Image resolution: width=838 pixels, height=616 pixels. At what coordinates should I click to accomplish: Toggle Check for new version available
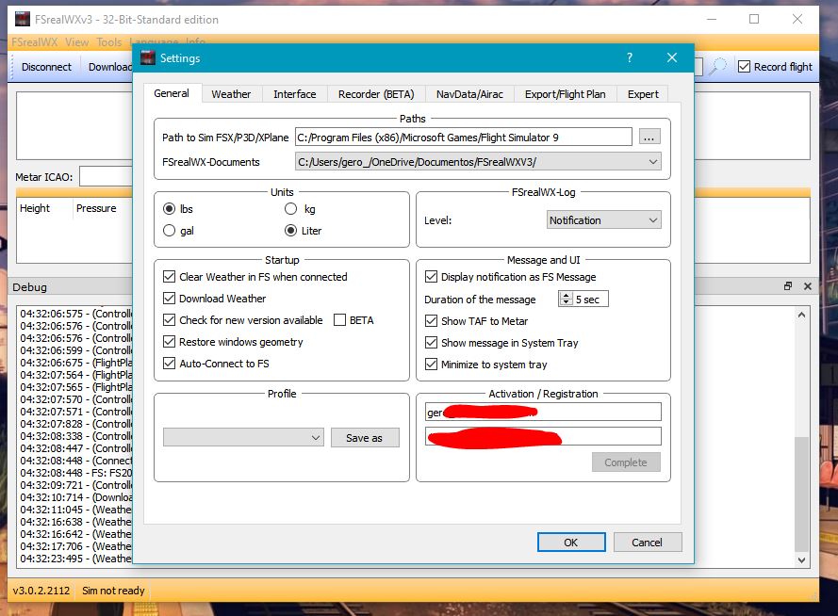[169, 320]
